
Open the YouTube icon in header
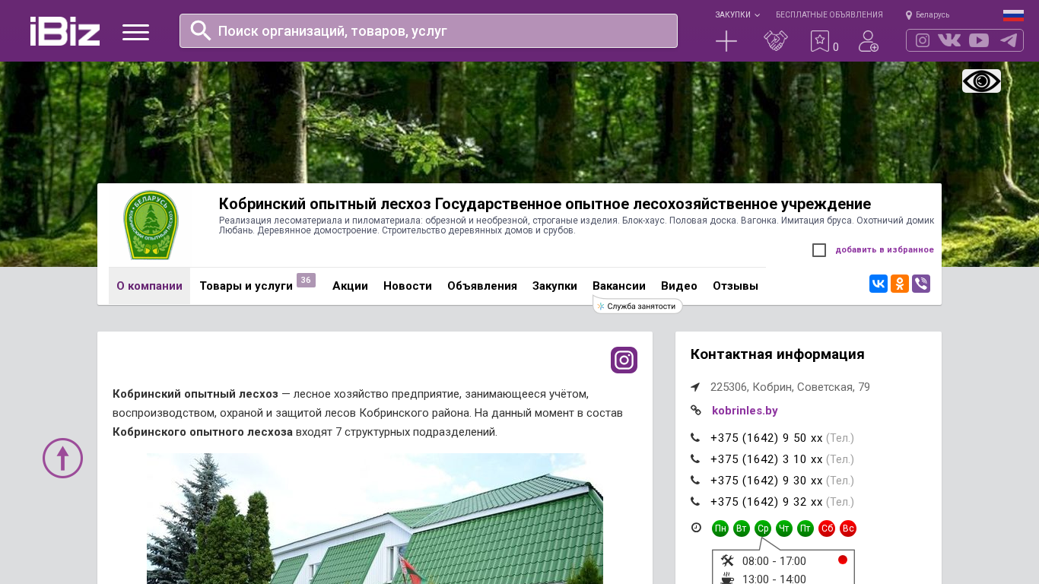(979, 40)
